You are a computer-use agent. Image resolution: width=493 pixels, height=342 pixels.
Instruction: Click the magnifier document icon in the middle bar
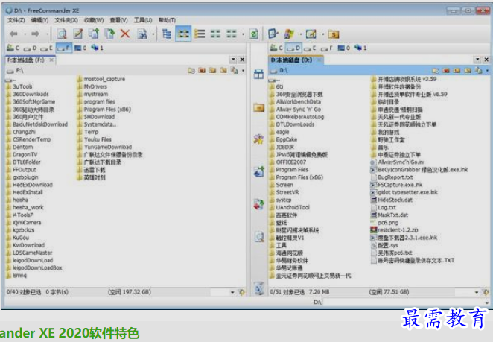[259, 237]
